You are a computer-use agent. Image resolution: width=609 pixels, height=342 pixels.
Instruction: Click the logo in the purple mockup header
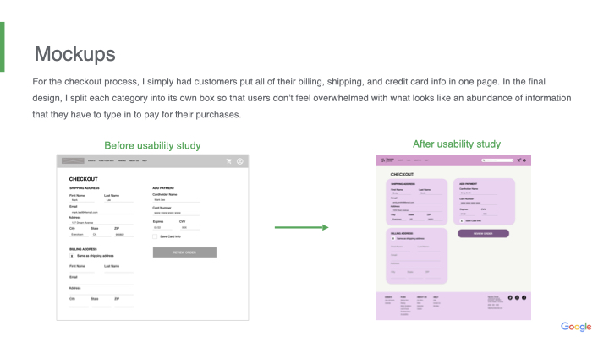(x=386, y=160)
